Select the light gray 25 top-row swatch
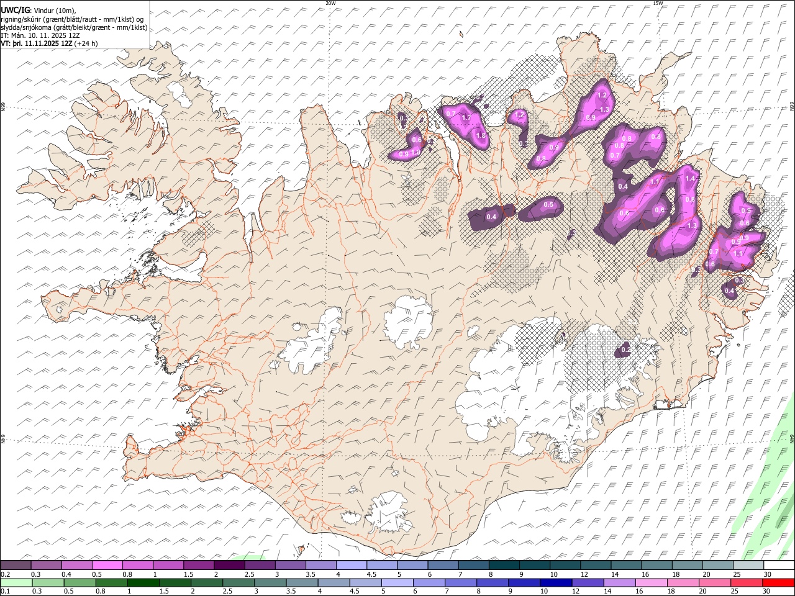This screenshot has height=596, width=795. [x=748, y=566]
